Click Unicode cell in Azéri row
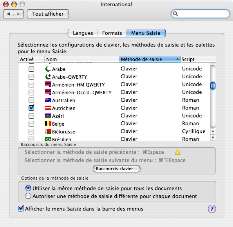This screenshot has height=227, width=233. 192,115
